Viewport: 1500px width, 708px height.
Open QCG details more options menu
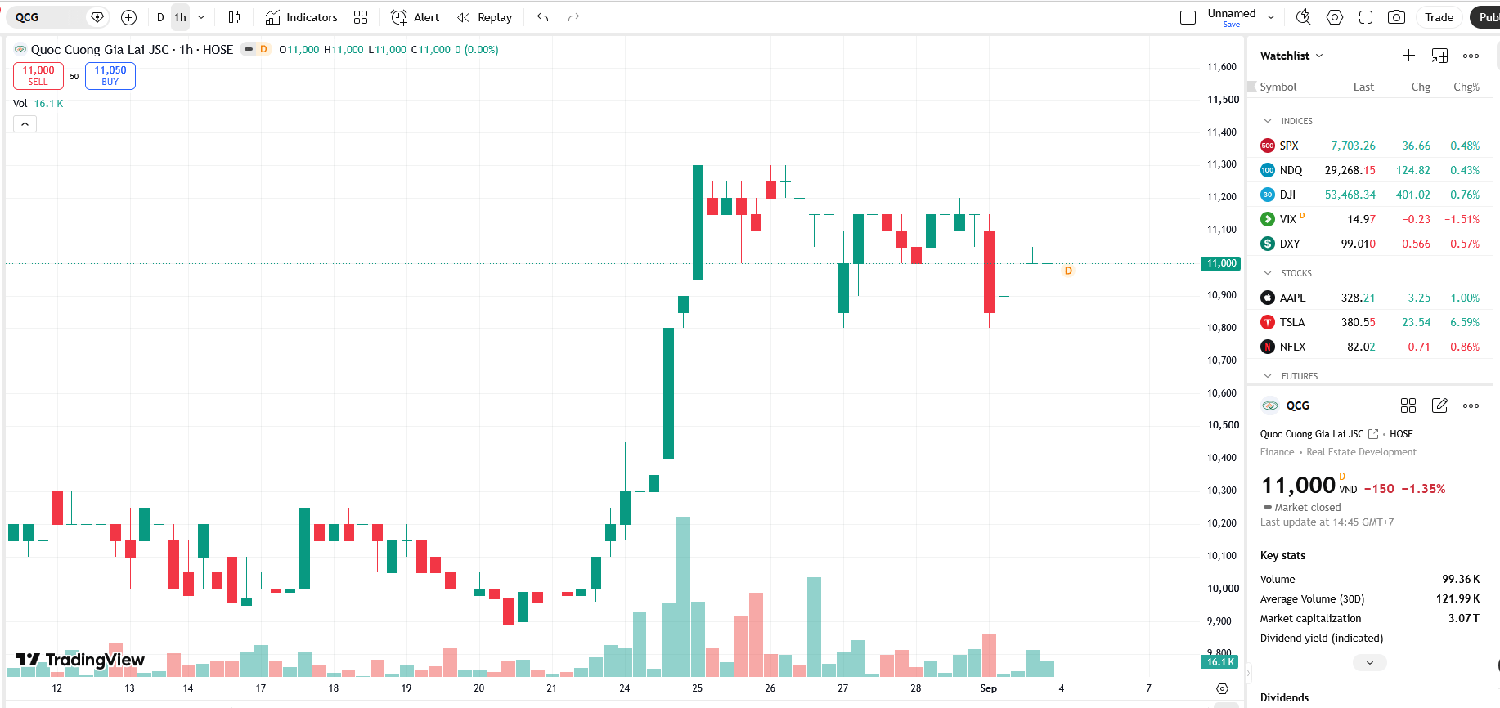click(x=1471, y=406)
